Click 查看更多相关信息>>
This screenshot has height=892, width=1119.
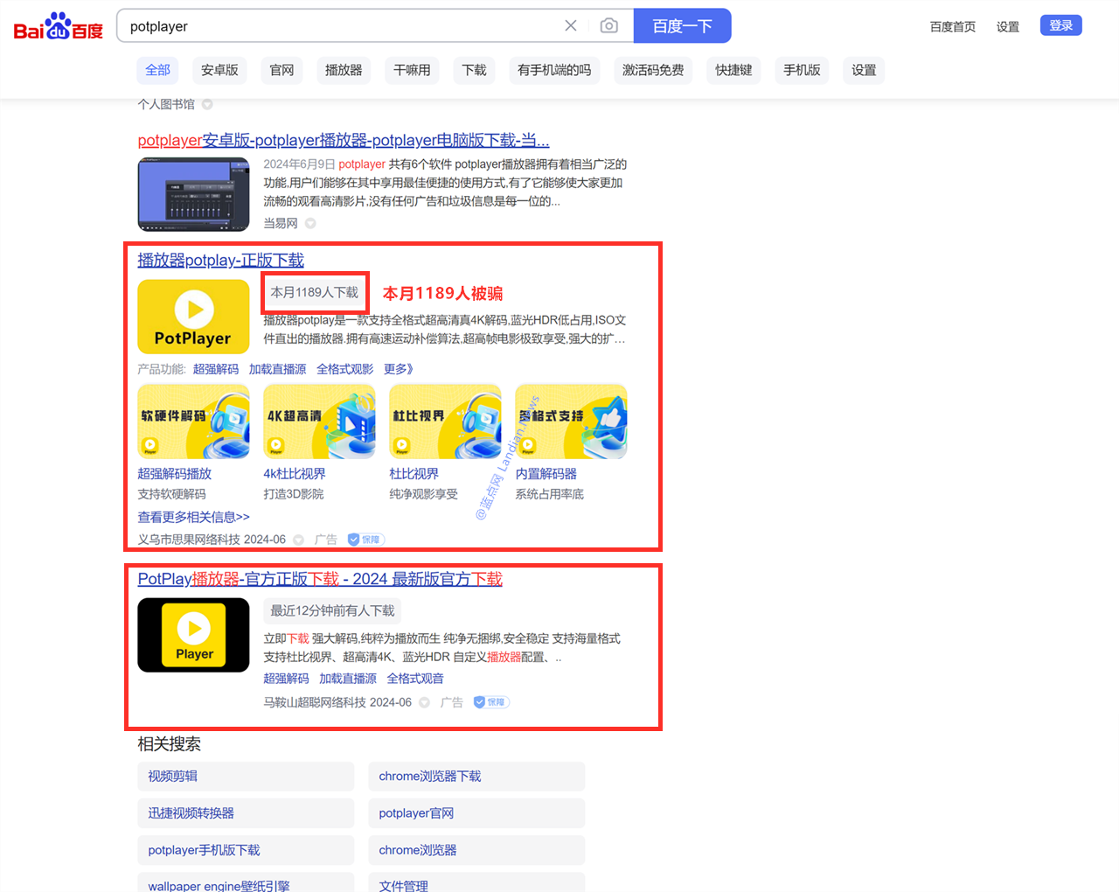(193, 517)
